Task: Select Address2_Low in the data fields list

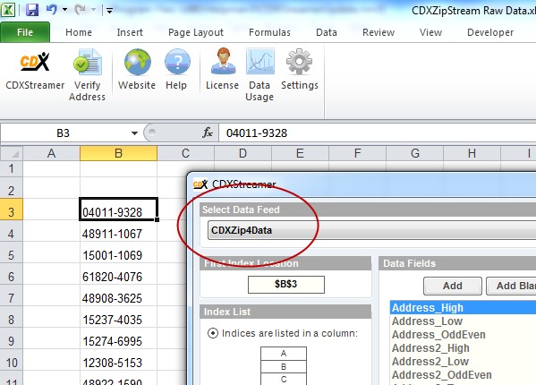Action: 463,362
